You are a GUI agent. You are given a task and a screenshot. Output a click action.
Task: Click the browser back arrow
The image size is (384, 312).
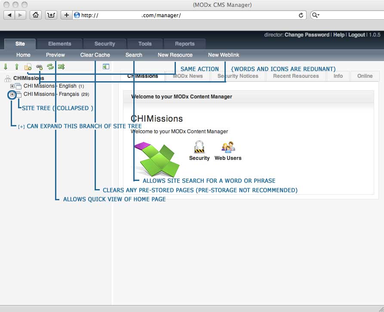click(9, 15)
